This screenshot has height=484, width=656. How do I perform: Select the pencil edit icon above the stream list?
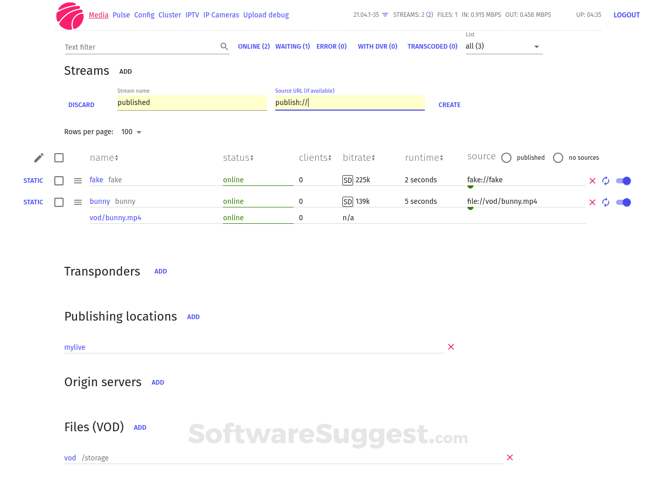38,157
